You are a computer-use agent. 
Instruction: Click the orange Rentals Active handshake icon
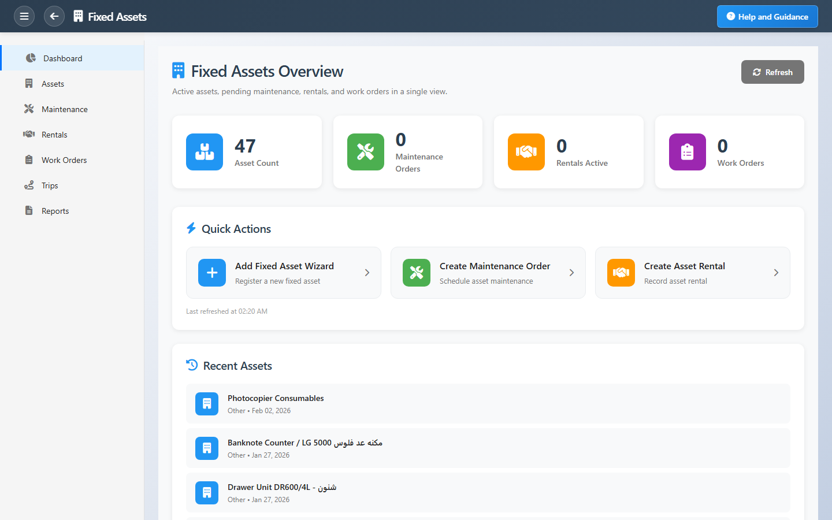coord(526,152)
